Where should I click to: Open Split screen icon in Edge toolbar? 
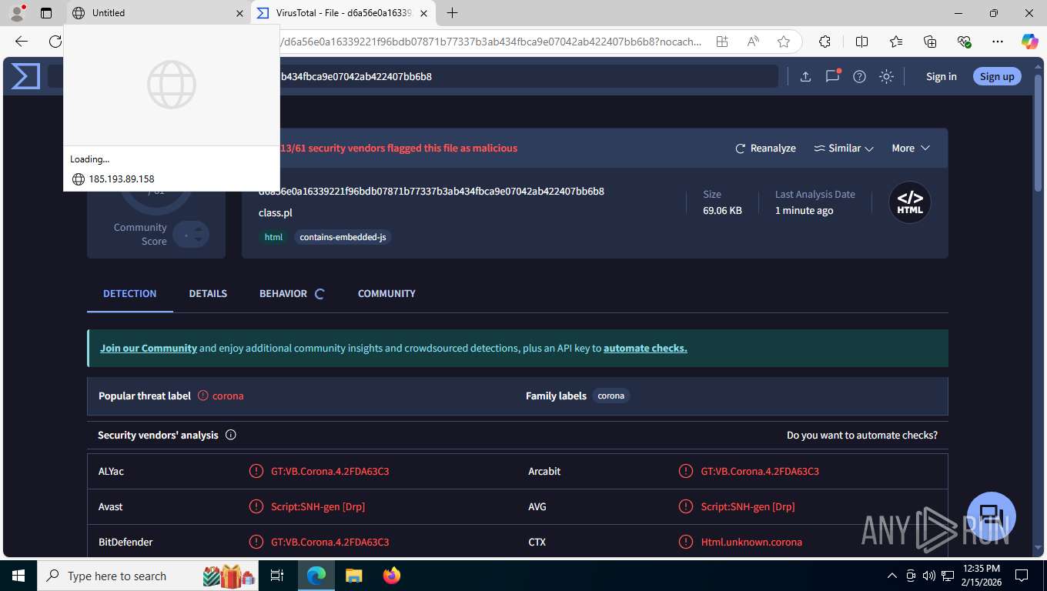point(861,42)
